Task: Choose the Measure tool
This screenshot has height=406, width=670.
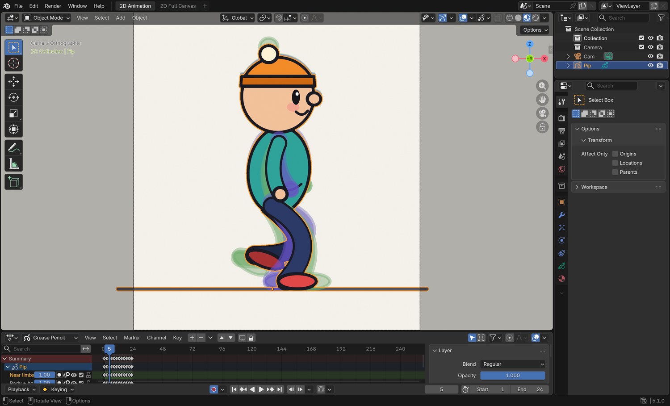Action: coord(14,164)
